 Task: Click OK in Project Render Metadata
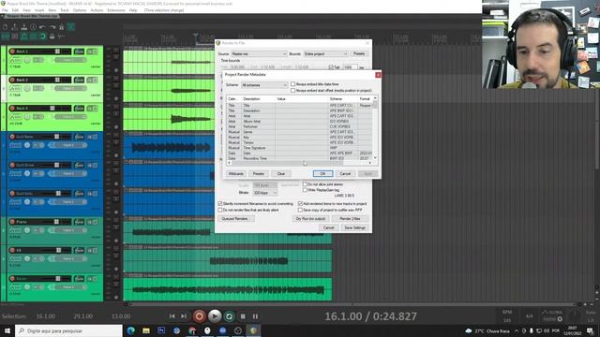point(322,173)
